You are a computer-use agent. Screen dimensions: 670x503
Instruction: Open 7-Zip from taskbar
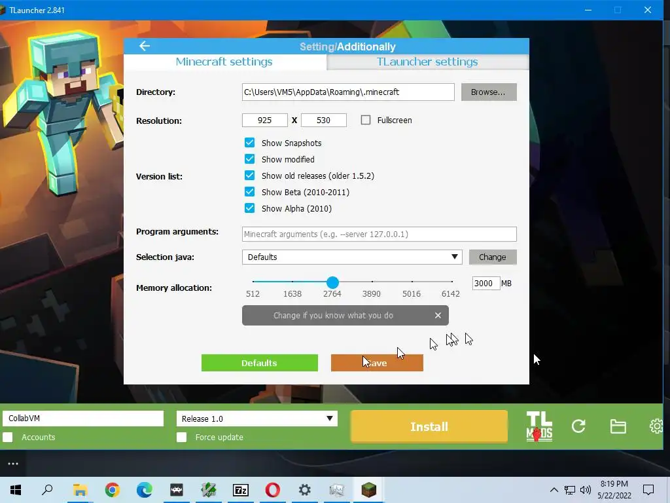(241, 490)
